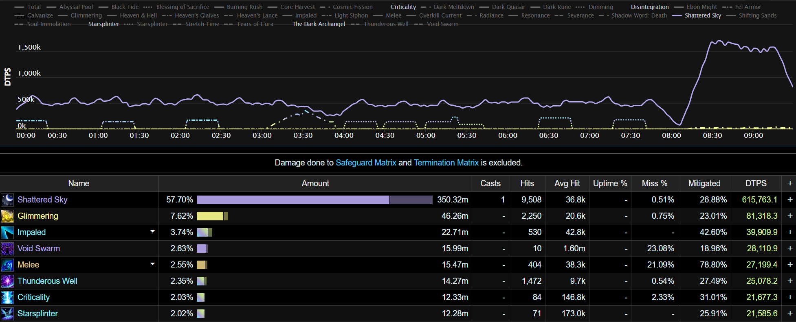Viewport: 796px width, 322px height.
Task: Toggle Heaven & Hell legend entry
Action: coord(132,15)
